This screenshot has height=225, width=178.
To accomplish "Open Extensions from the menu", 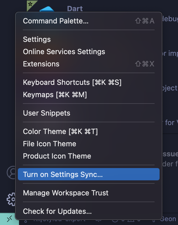I will 89,64.
